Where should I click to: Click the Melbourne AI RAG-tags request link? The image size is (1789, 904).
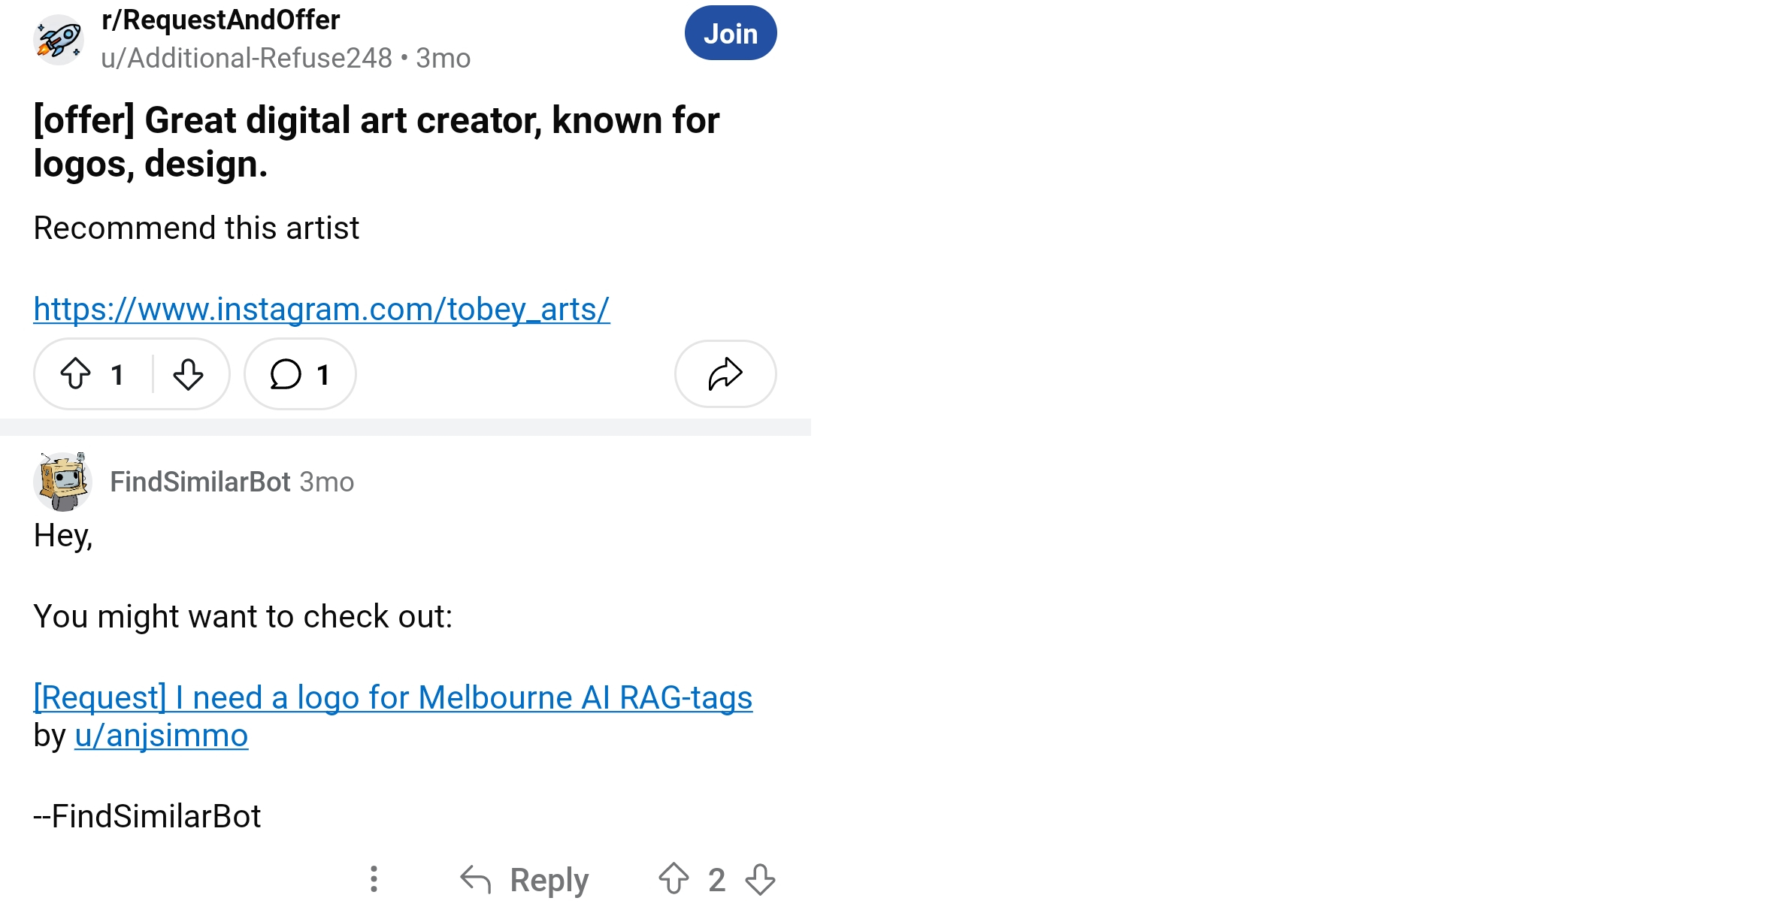[393, 697]
